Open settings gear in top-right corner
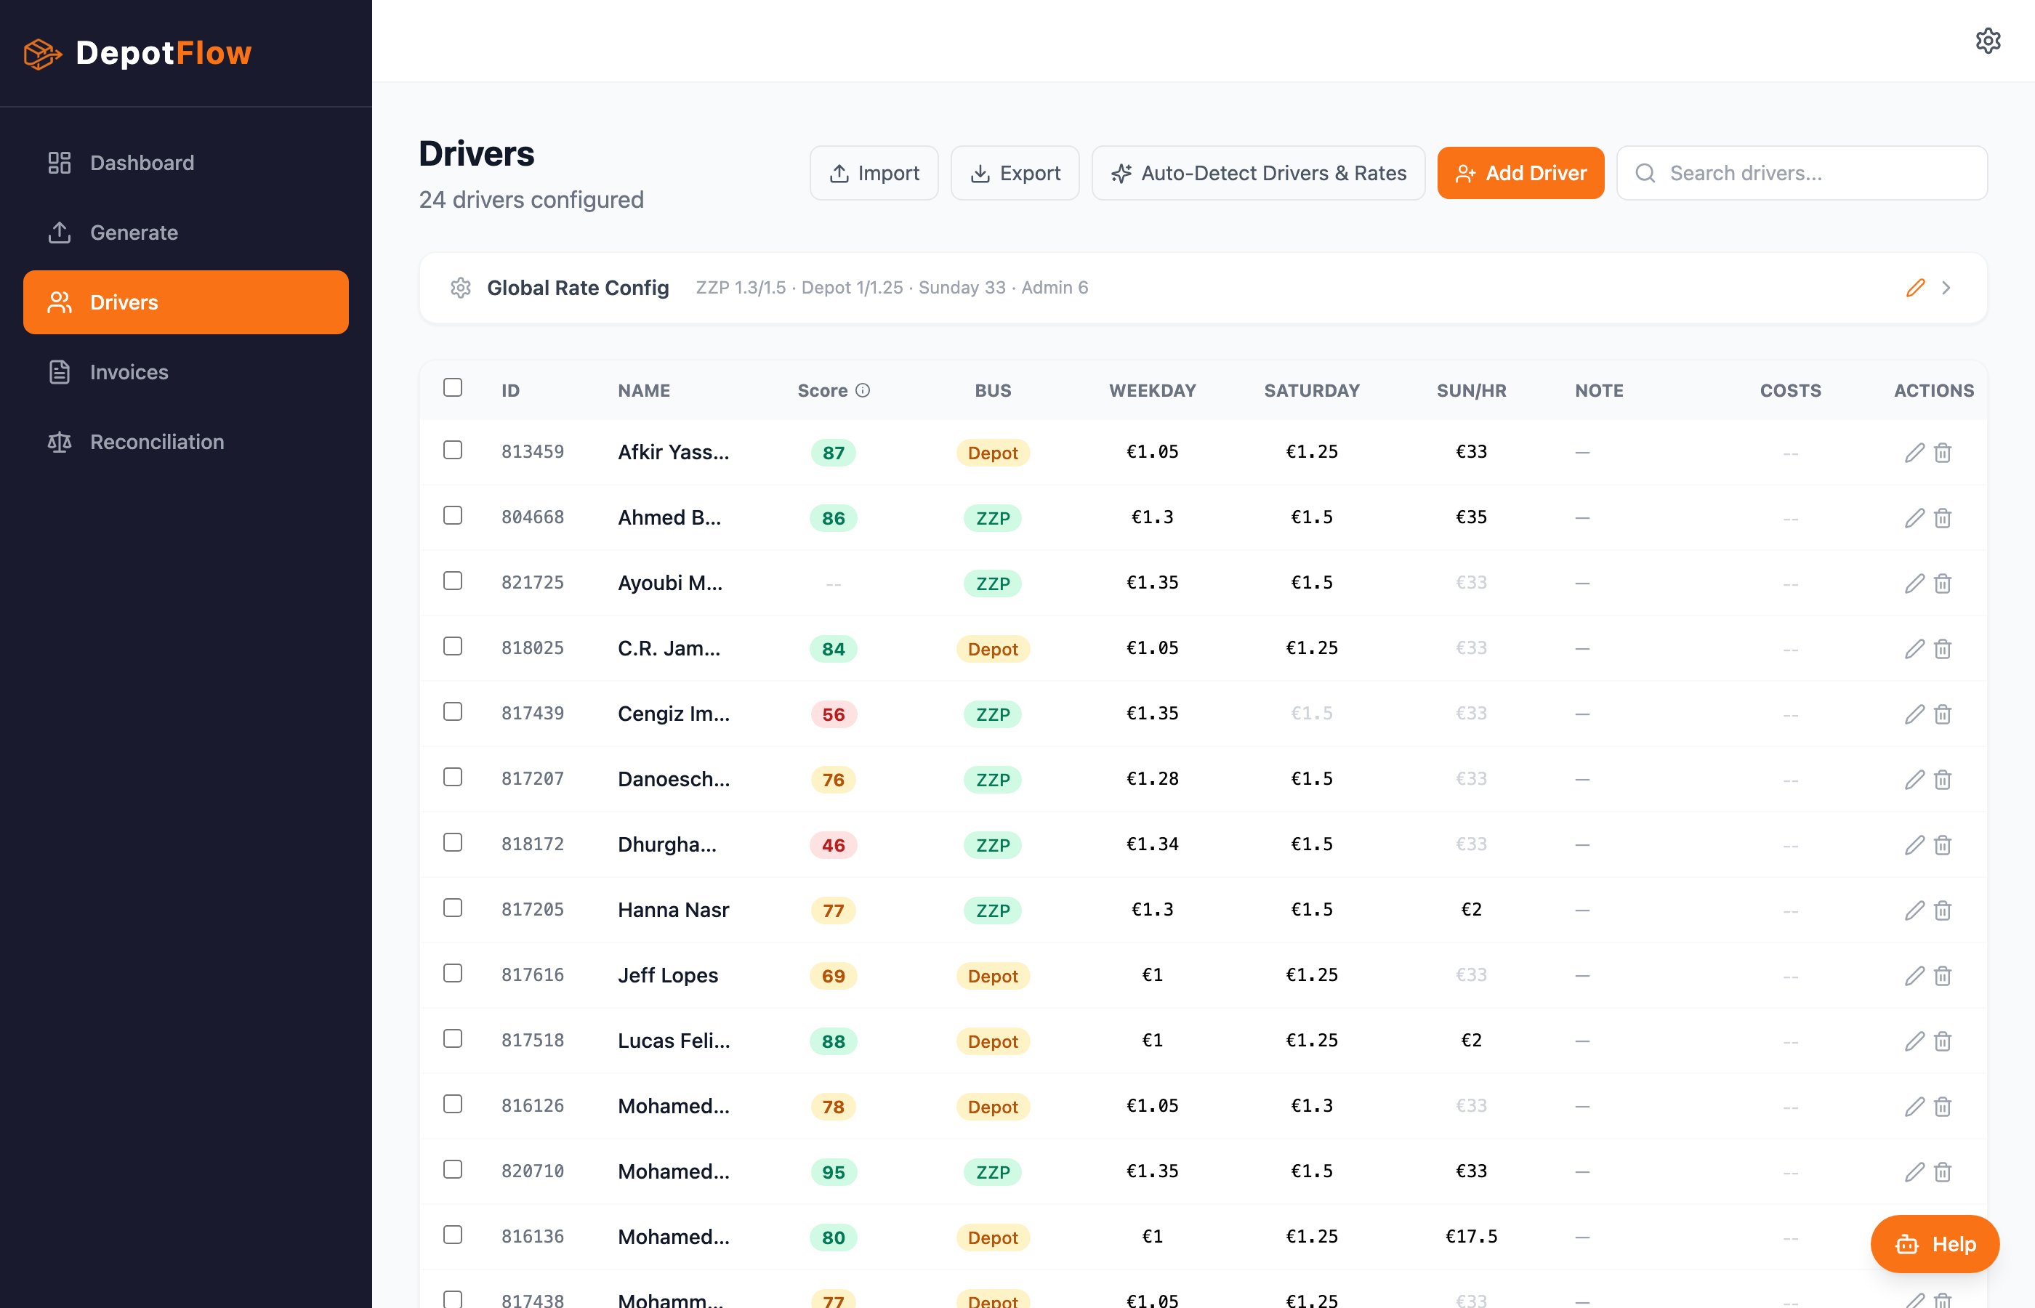 point(1988,41)
